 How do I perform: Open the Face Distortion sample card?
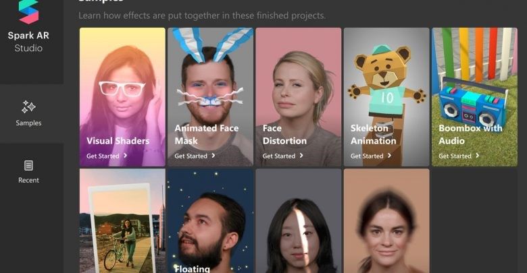pos(299,97)
